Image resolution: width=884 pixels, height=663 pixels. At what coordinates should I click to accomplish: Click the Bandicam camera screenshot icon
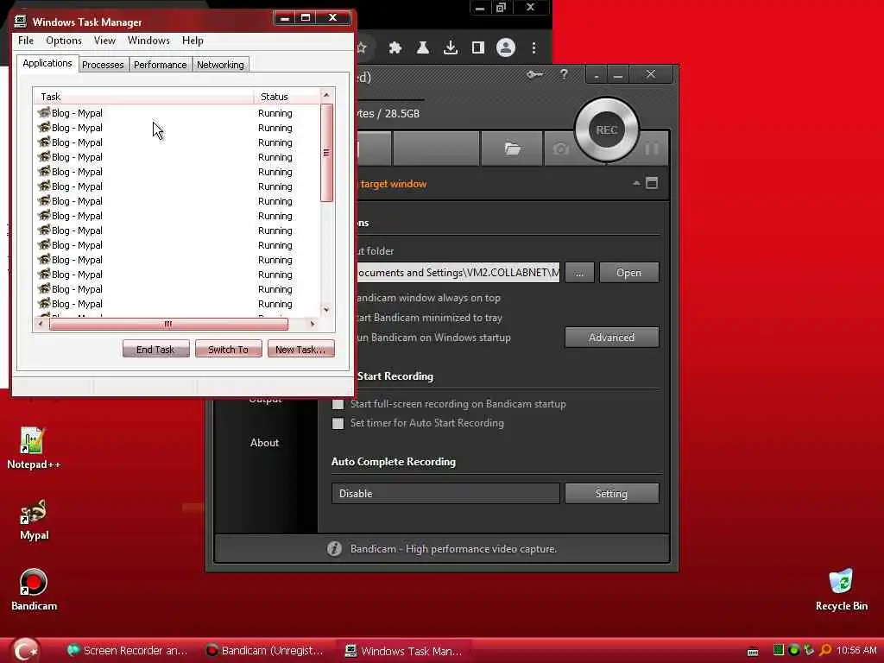coord(560,148)
